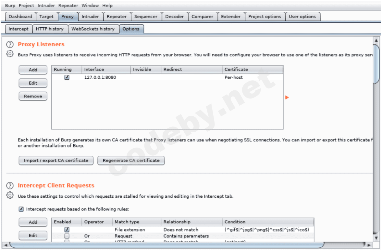This screenshot has height=250, width=382.
Task: Select the Proxy main tab
Action: pyautogui.click(x=68, y=17)
